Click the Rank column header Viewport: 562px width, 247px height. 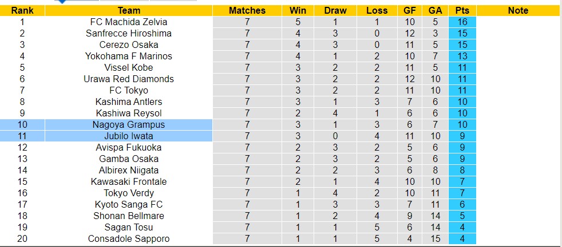click(22, 10)
